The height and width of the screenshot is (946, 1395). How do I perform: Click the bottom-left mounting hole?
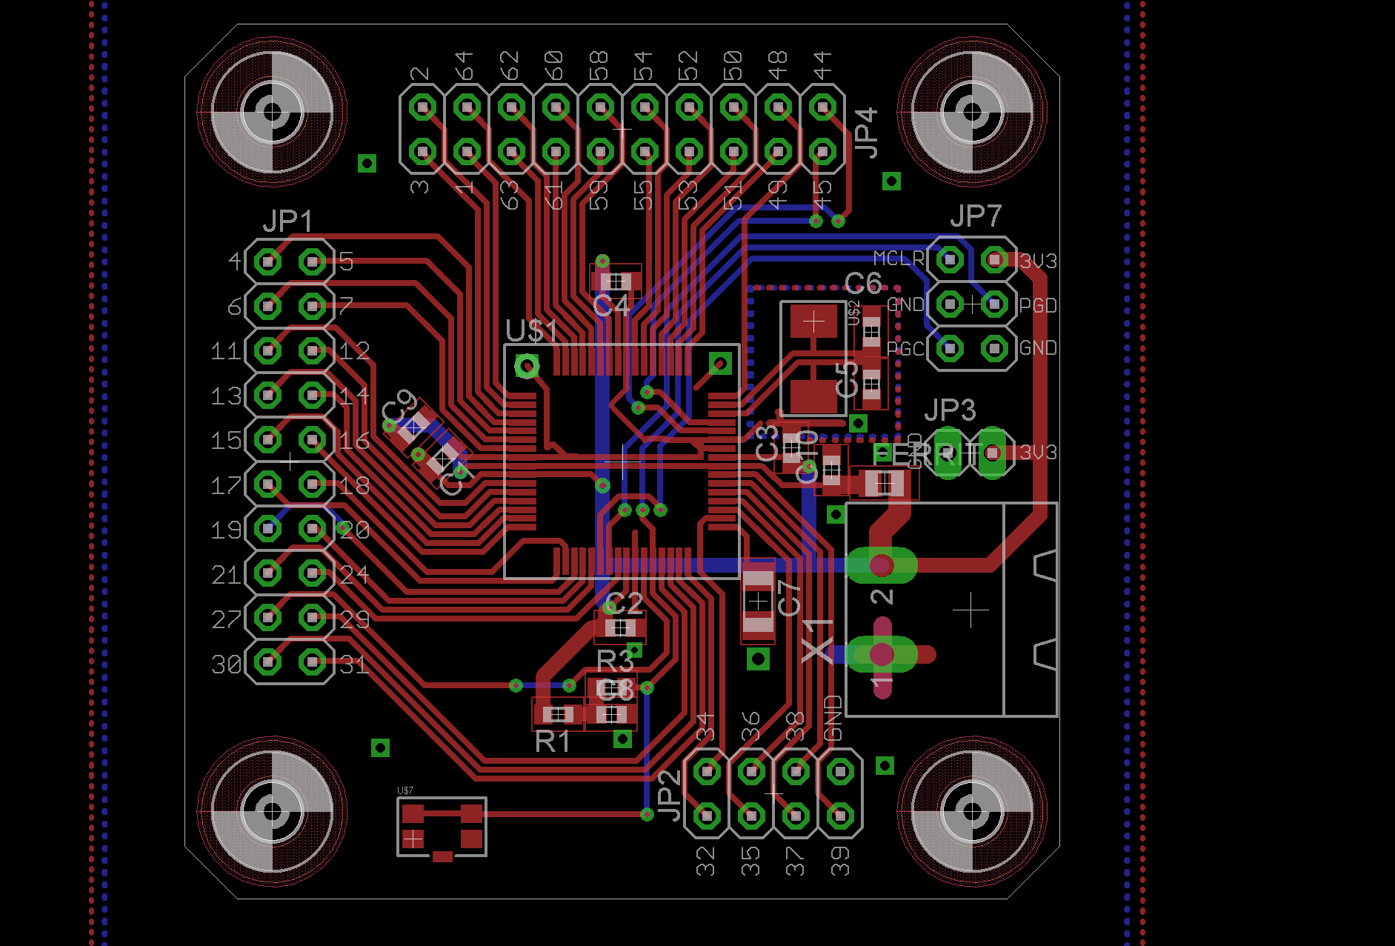point(272,812)
